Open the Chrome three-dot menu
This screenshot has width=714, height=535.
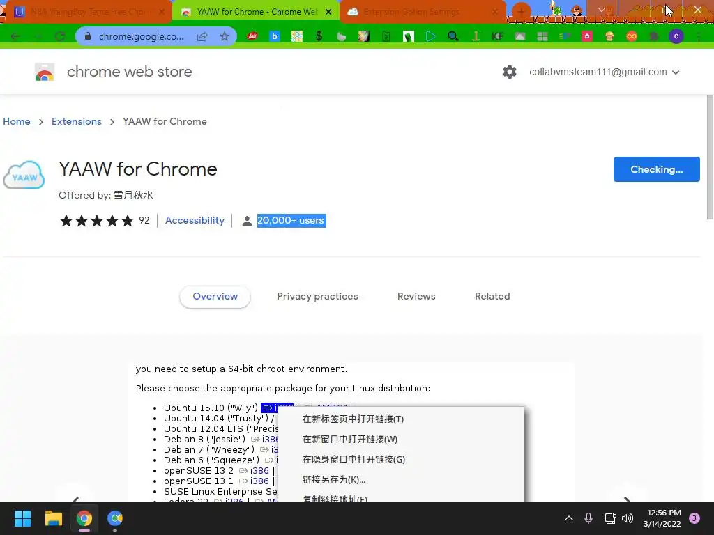point(698,36)
